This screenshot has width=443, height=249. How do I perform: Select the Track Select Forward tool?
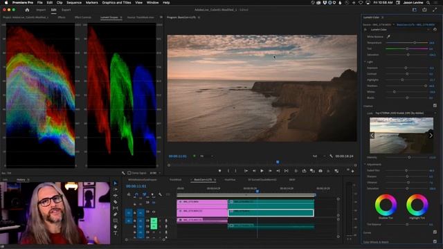click(116, 190)
